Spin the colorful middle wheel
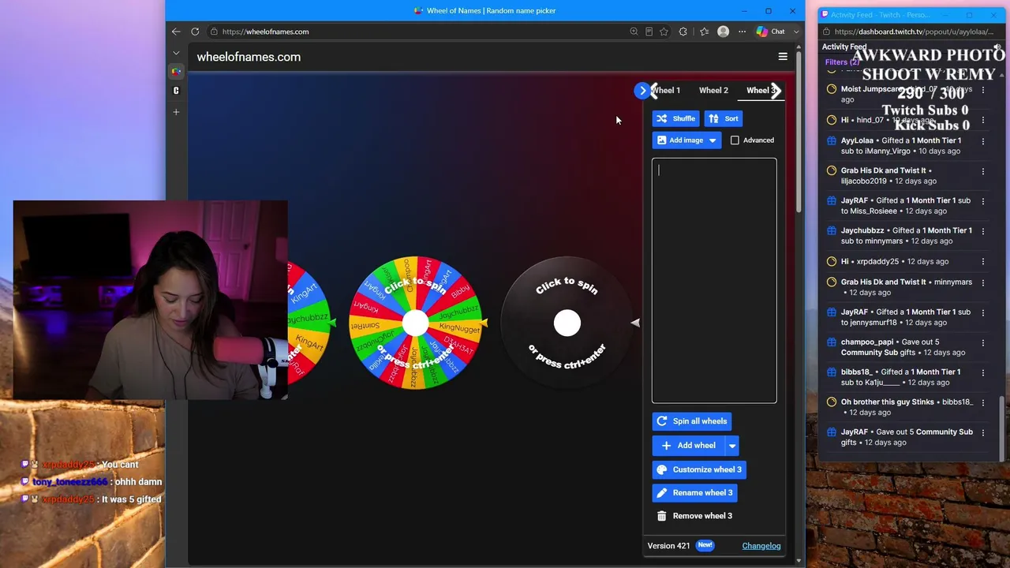Screen dimensions: 1010x568 [x=416, y=323]
